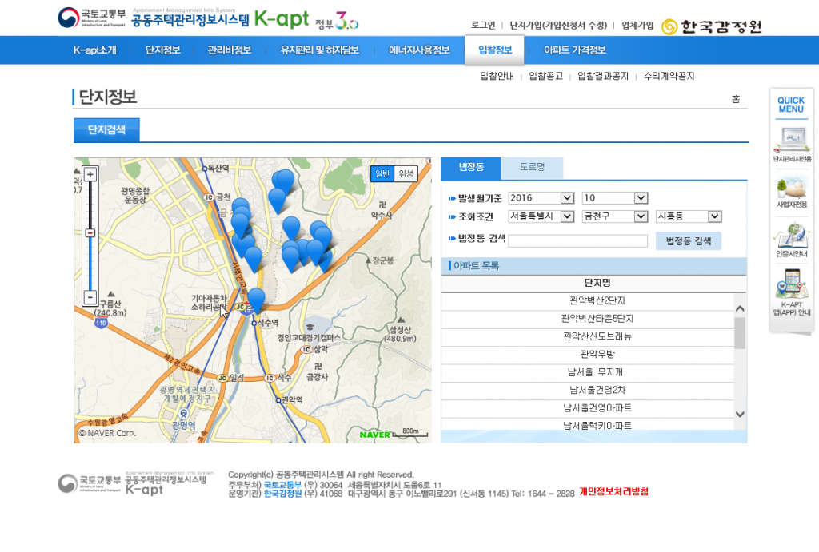Open 사업자전용 quick menu icon
Viewport: 819px width, 552px height.
(x=791, y=193)
